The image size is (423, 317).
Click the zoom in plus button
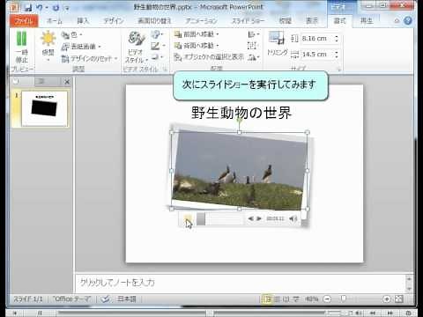pos(387,299)
